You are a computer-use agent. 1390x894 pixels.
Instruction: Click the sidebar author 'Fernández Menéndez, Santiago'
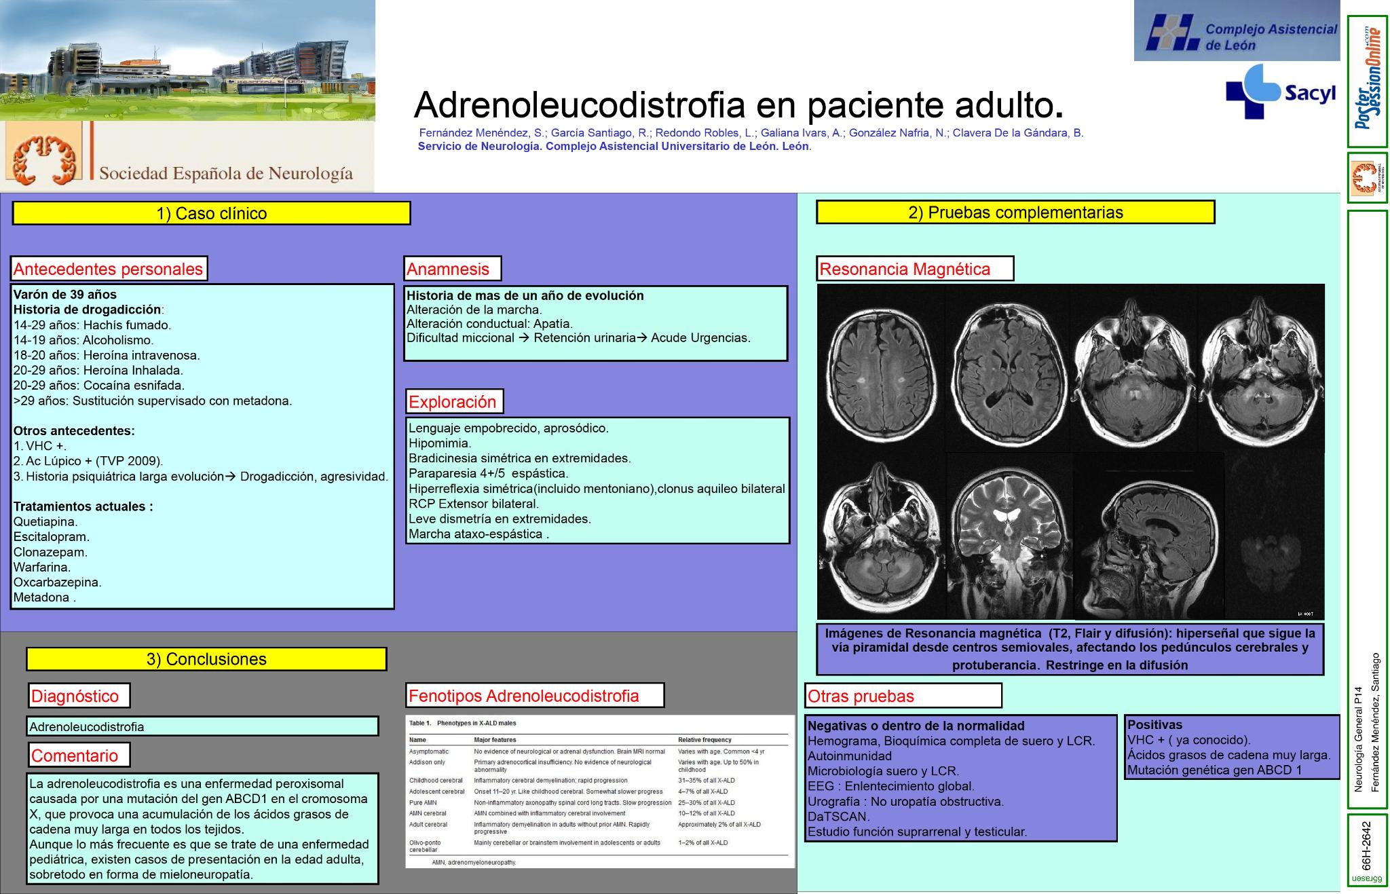coord(1375,722)
